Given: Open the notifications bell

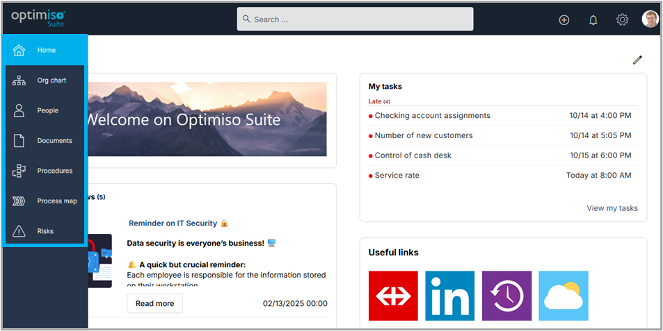Looking at the screenshot, I should (593, 20).
